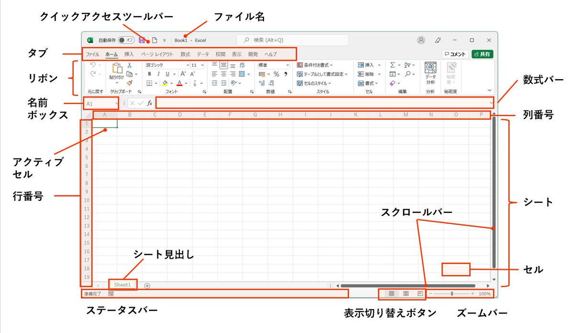Image resolution: width=574 pixels, height=333 pixels.
Task: Click the fx Insert Function icon
Action: pyautogui.click(x=150, y=103)
